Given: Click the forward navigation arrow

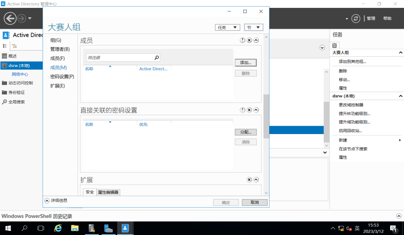Looking at the screenshot, I should click(x=22, y=18).
